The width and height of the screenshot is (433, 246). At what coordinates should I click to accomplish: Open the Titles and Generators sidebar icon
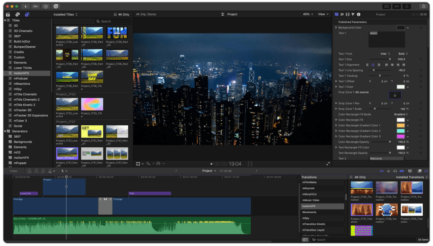[27, 15]
